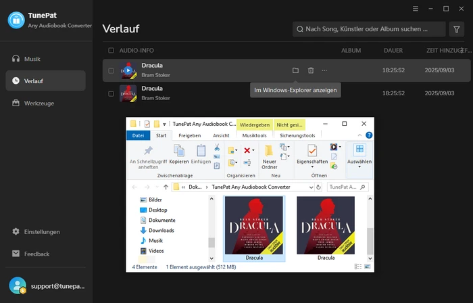Select Desktop in the navigation pane
Viewport: 473px width, 303px height.
(x=154, y=210)
